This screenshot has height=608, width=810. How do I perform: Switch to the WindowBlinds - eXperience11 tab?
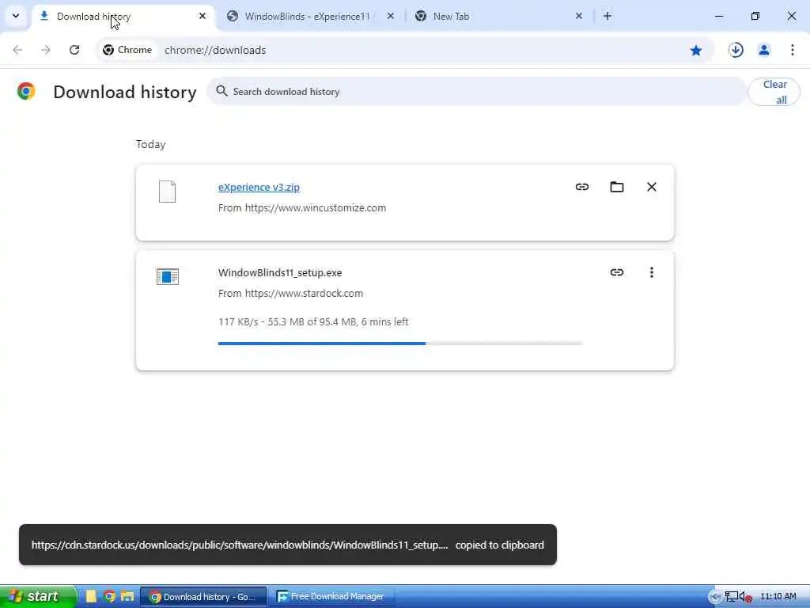pyautogui.click(x=307, y=17)
